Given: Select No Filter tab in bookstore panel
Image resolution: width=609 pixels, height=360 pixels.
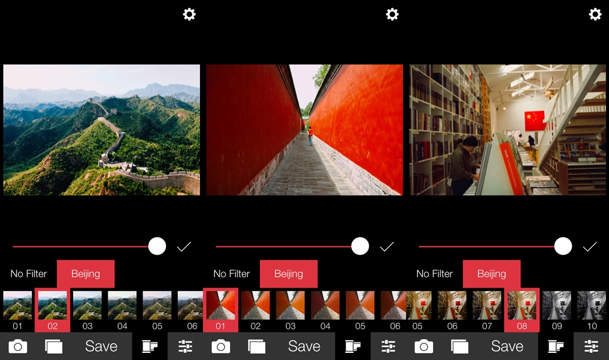Looking at the screenshot, I should click(x=434, y=274).
